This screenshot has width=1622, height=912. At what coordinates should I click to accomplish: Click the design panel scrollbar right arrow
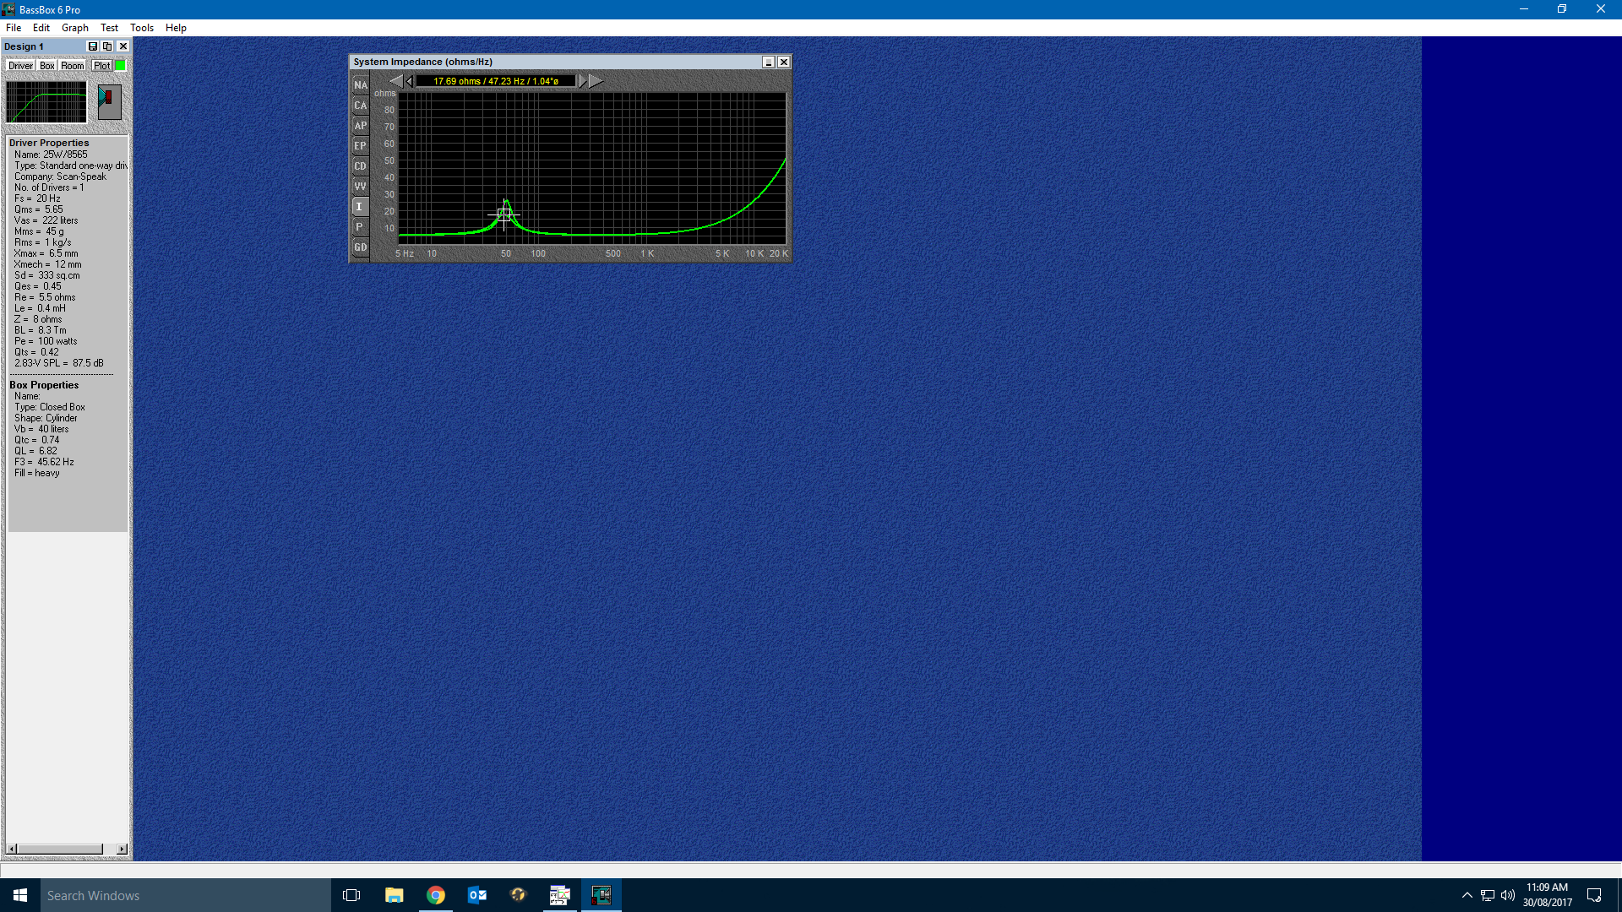pyautogui.click(x=122, y=849)
